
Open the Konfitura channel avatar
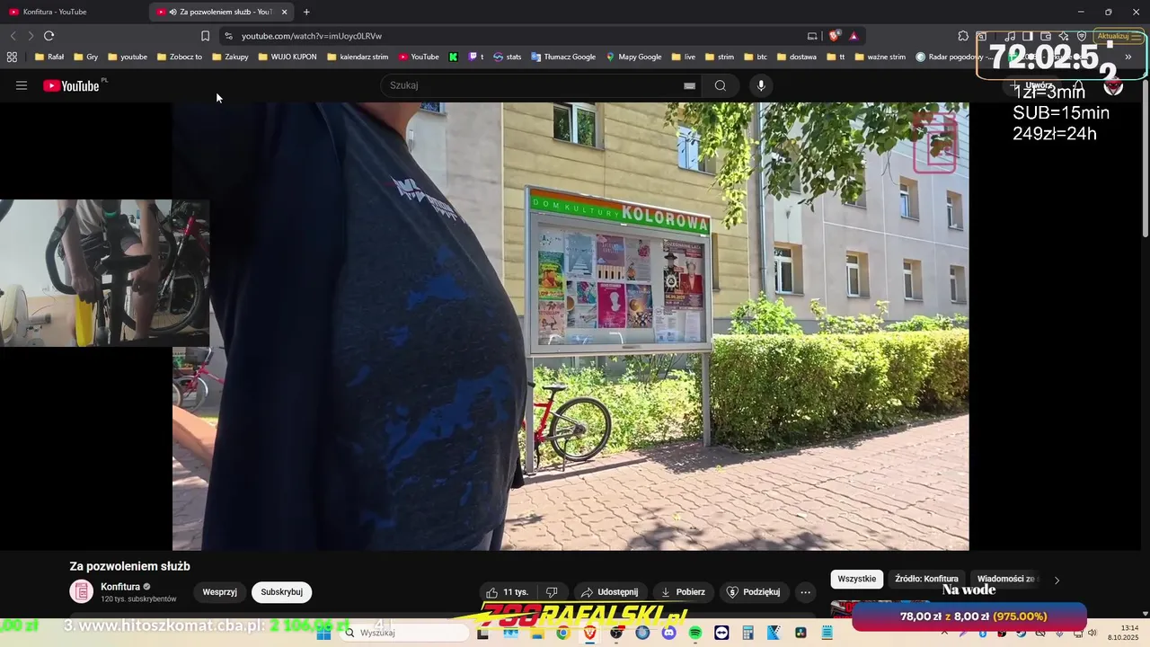tap(82, 591)
